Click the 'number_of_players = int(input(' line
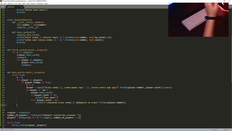232x131 pixels. coord(44,115)
